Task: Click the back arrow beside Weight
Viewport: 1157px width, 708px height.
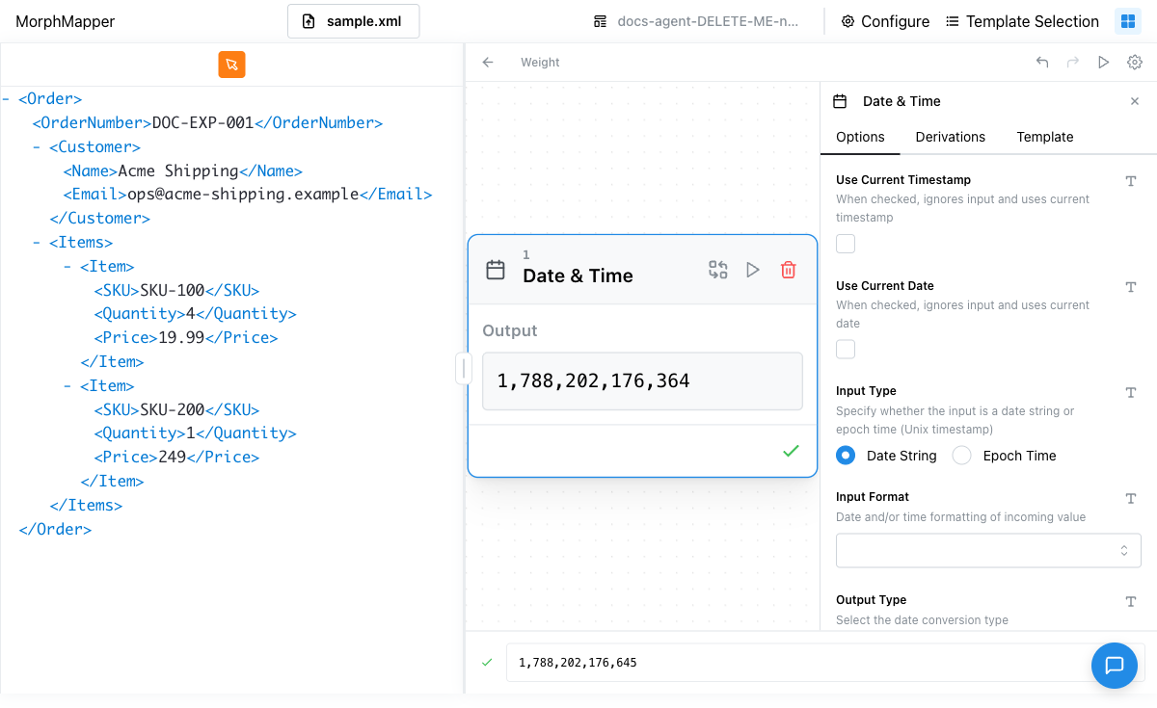Action: [488, 63]
